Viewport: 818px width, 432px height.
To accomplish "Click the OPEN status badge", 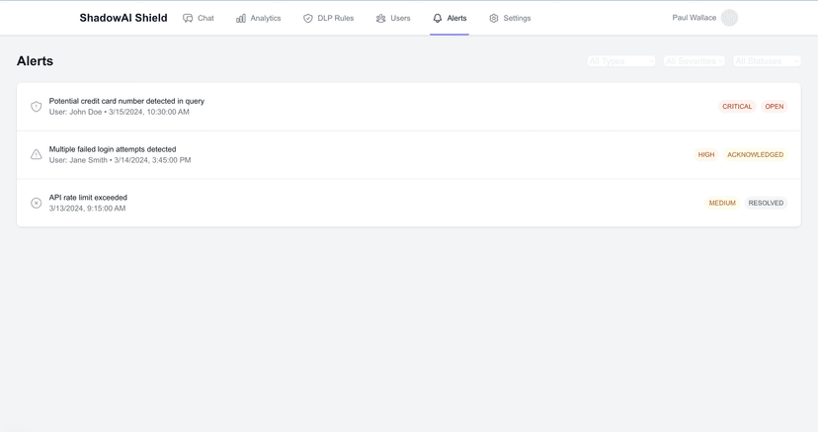I will pos(775,107).
